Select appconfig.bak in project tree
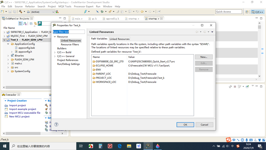 pos(27,48)
